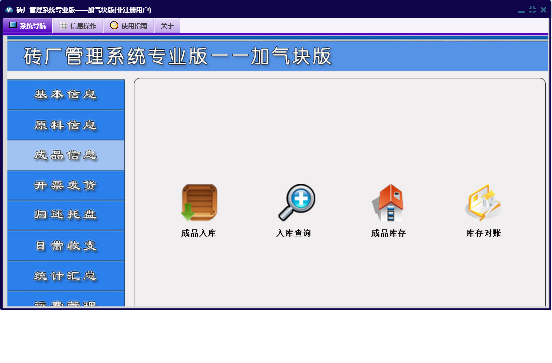Open the 关于 tab
This screenshot has width=552, height=363.
[x=167, y=25]
